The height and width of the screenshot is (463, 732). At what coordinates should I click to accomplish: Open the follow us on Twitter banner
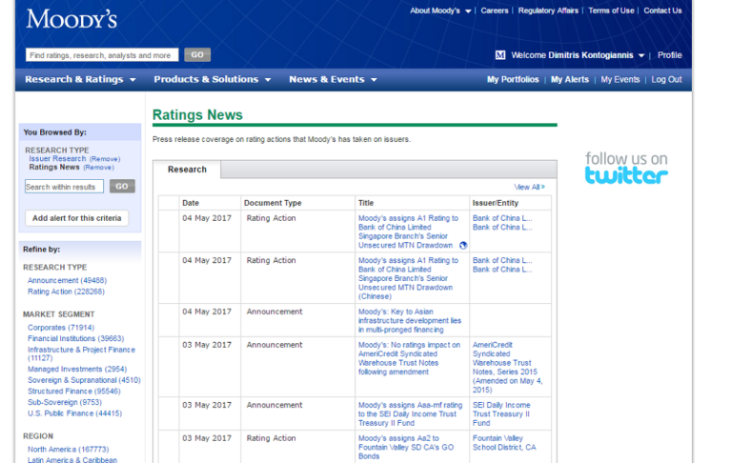click(x=626, y=168)
